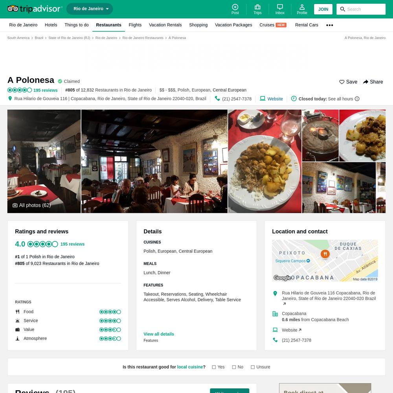Open View all details link
393x393 pixels.
pos(159,334)
